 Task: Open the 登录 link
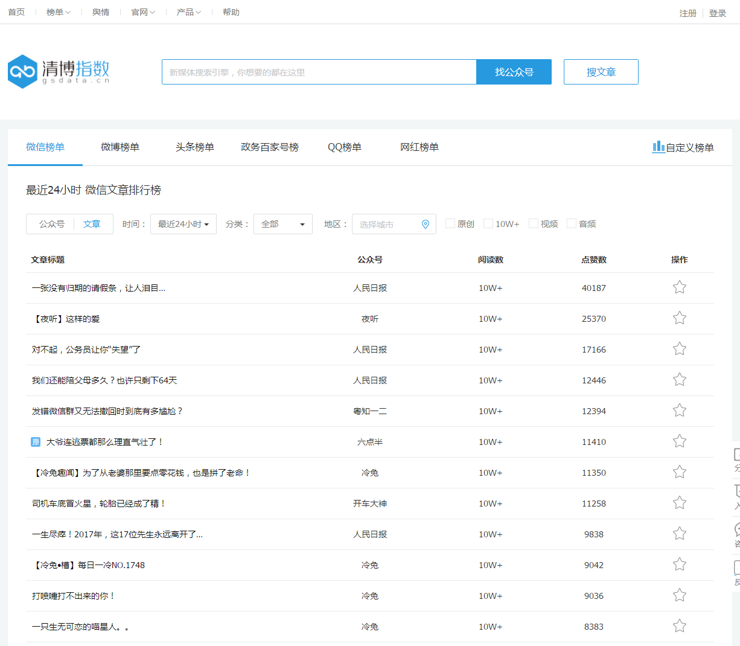pyautogui.click(x=718, y=13)
